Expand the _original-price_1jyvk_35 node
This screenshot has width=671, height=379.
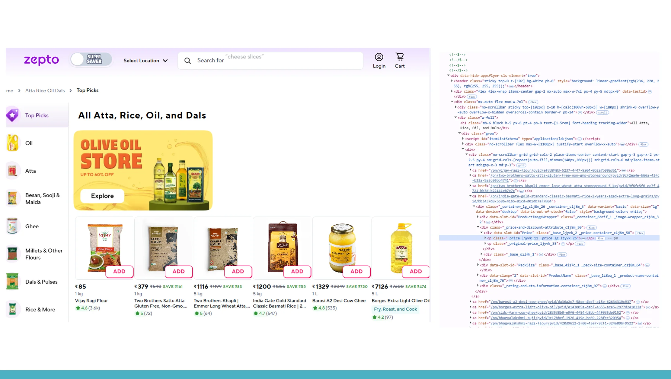tap(485, 244)
